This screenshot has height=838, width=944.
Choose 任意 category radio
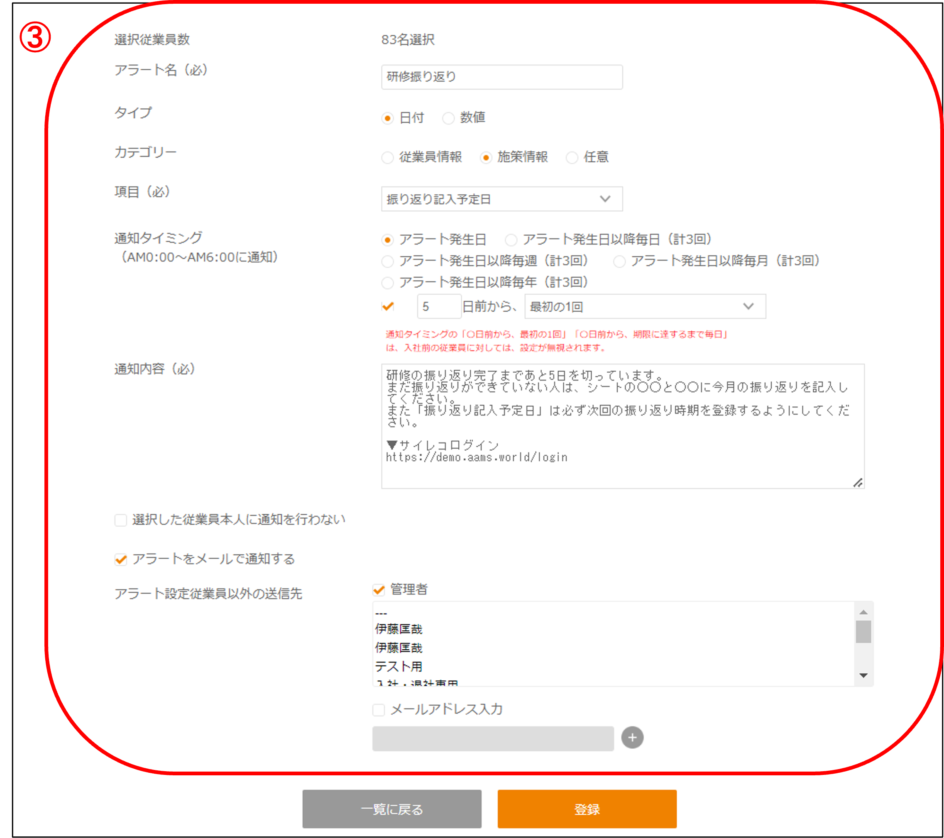(x=572, y=158)
